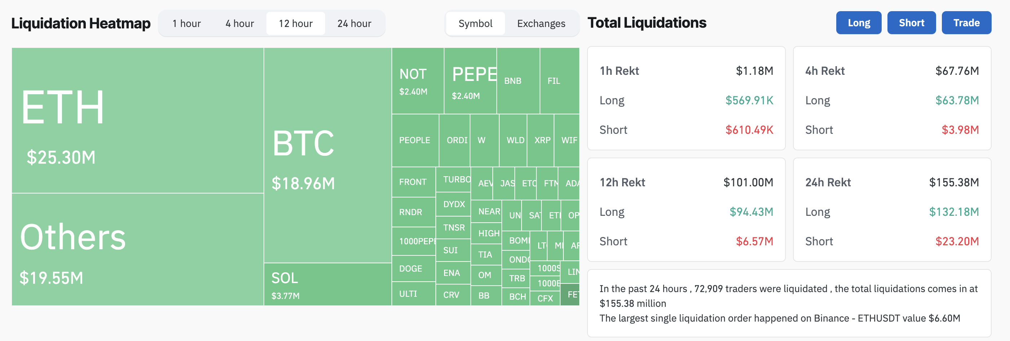Select the PEPE heatmap tile
Viewport: 1010px width, 341px height.
pos(470,81)
